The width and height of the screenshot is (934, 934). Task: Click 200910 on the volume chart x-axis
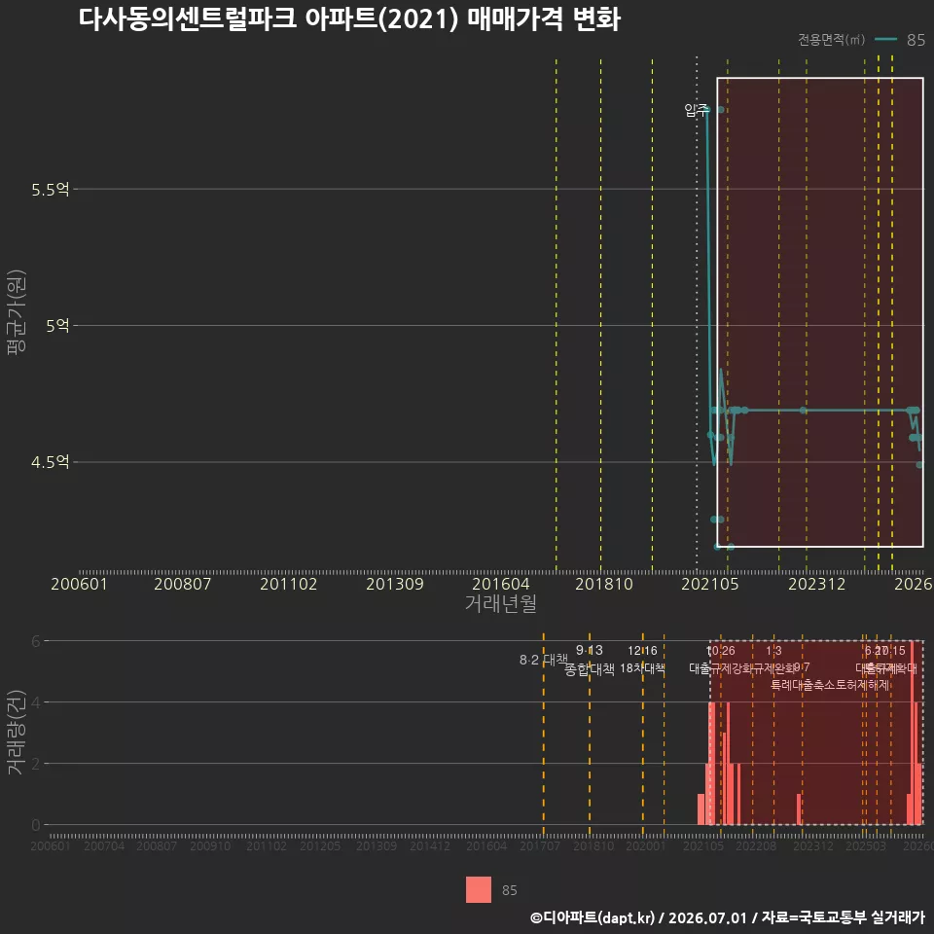210,845
